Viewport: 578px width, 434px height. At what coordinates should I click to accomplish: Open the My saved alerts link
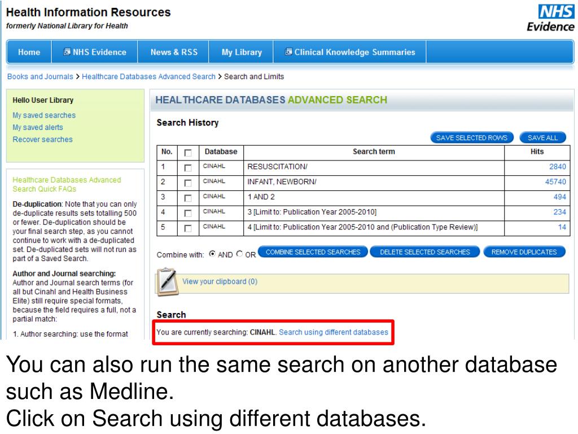pos(38,127)
